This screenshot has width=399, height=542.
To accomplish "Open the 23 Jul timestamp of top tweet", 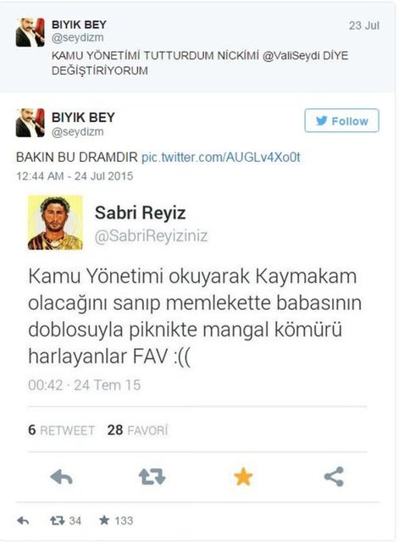I will (x=364, y=25).
